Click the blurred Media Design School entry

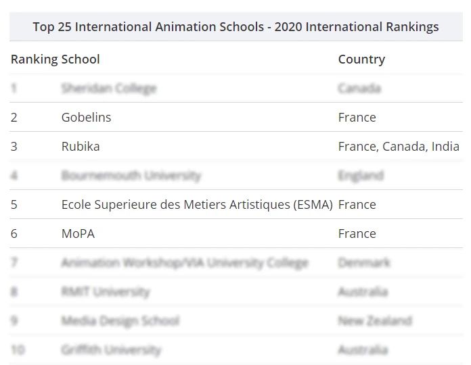click(x=120, y=320)
